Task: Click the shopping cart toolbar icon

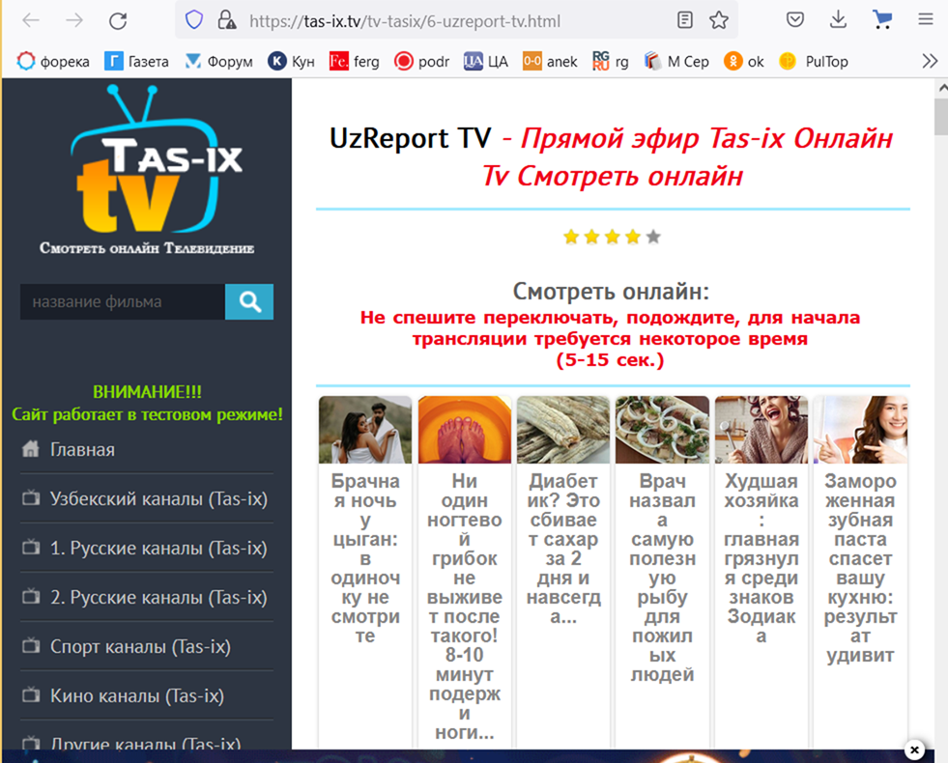Action: point(881,20)
